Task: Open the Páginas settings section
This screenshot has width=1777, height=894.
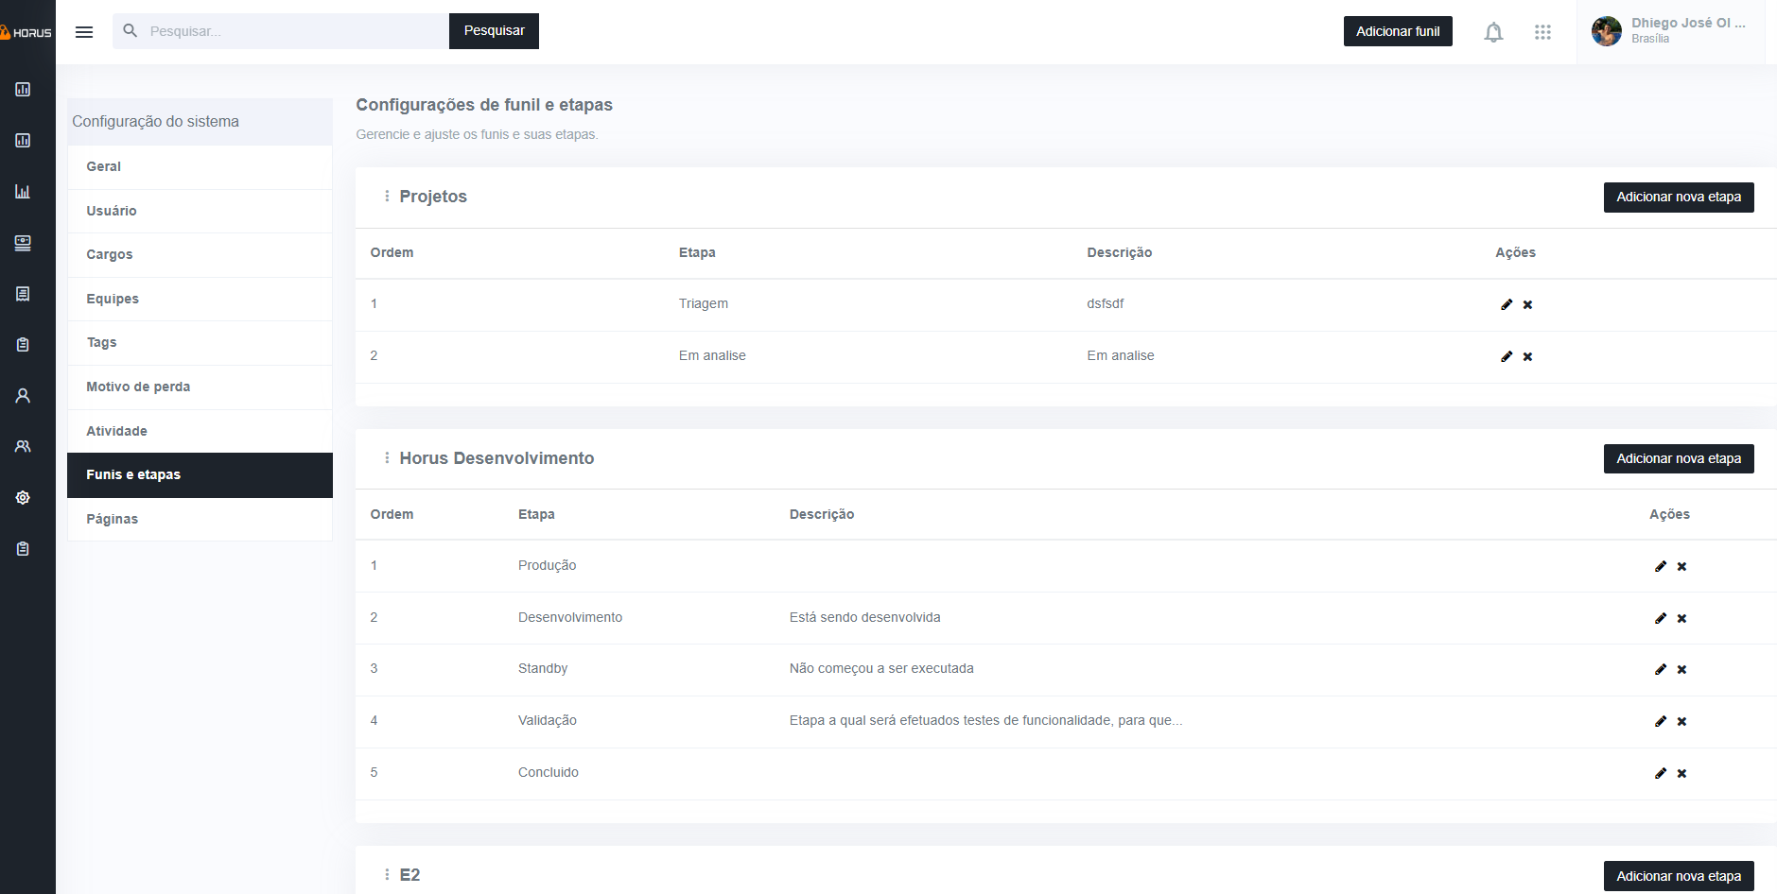Action: (x=113, y=519)
